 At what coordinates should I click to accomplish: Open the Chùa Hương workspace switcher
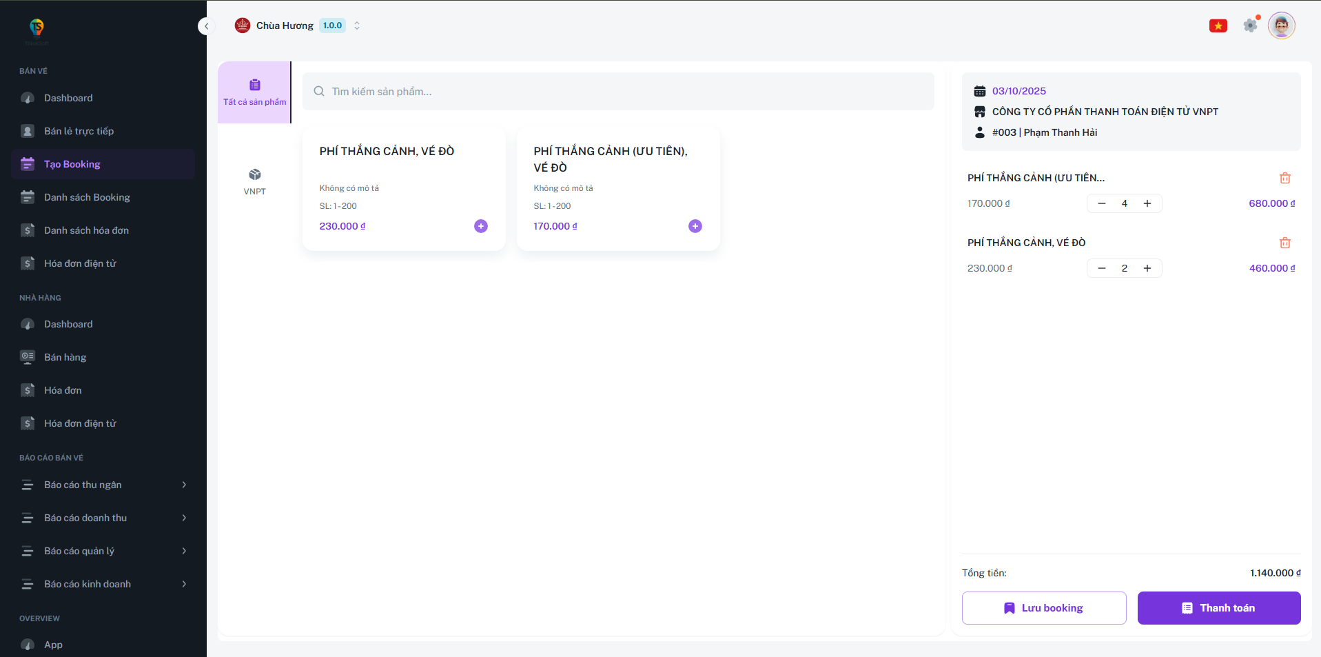coord(298,26)
